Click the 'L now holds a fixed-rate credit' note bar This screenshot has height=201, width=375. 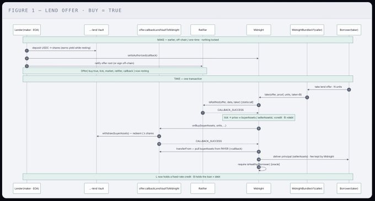point(187,177)
